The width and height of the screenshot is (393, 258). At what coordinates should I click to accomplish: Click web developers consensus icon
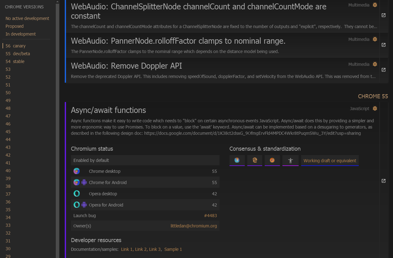[291, 160]
